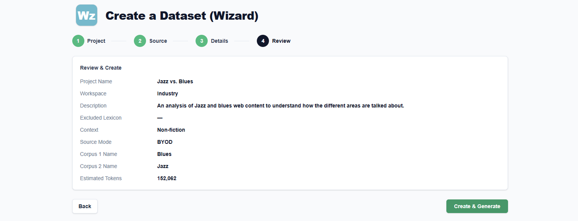Click the estimated tokens value 152,062

click(x=167, y=178)
